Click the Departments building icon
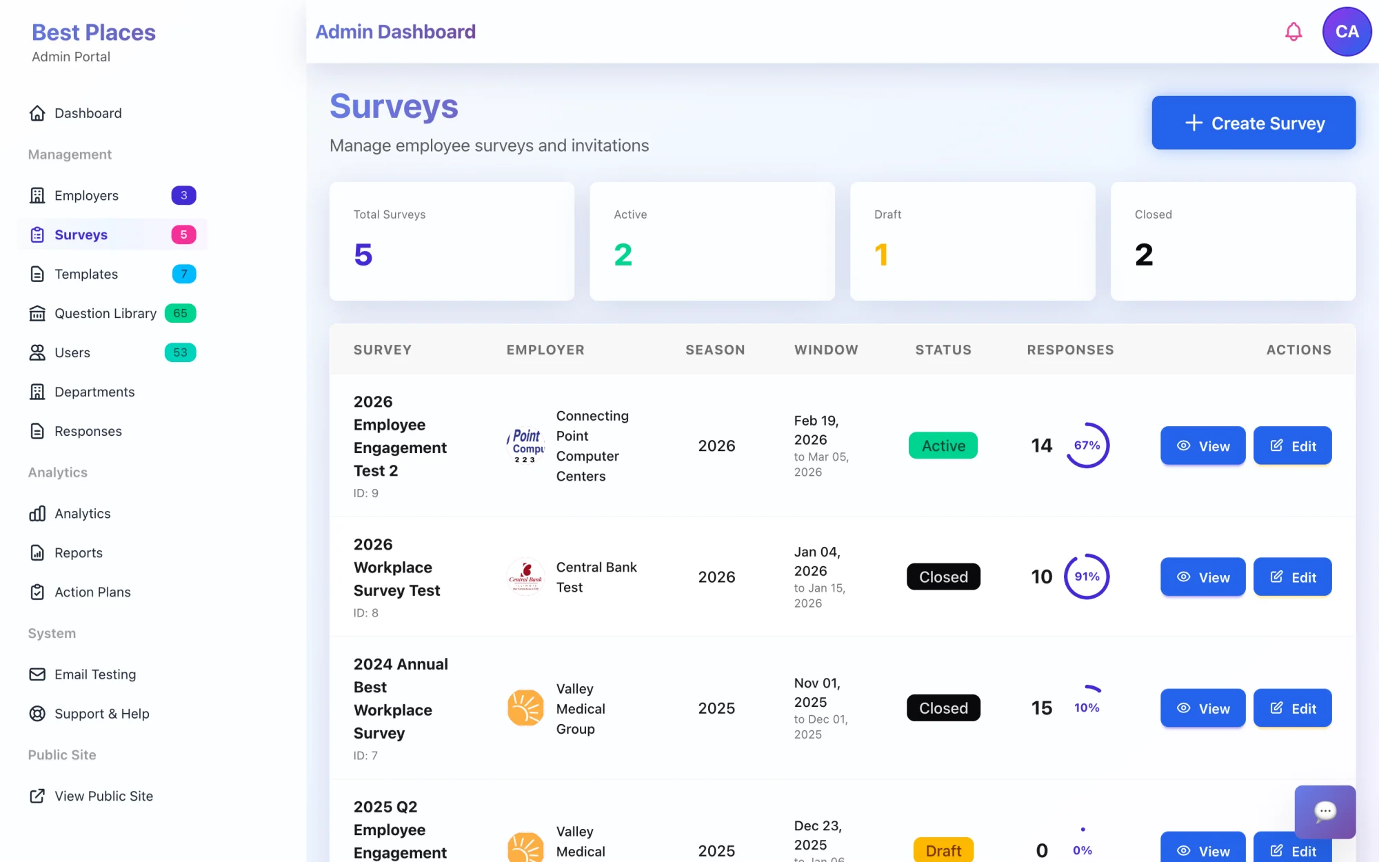Image resolution: width=1379 pixels, height=862 pixels. tap(37, 392)
